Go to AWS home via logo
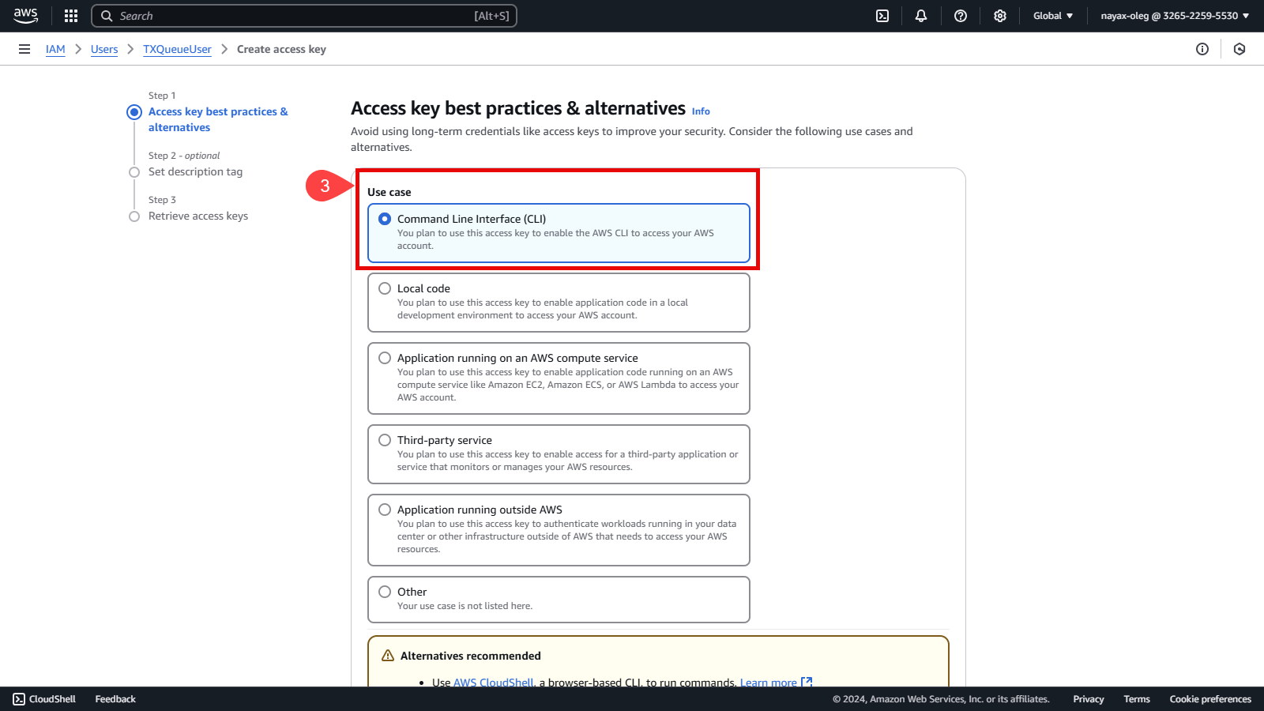The image size is (1264, 711). (25, 16)
